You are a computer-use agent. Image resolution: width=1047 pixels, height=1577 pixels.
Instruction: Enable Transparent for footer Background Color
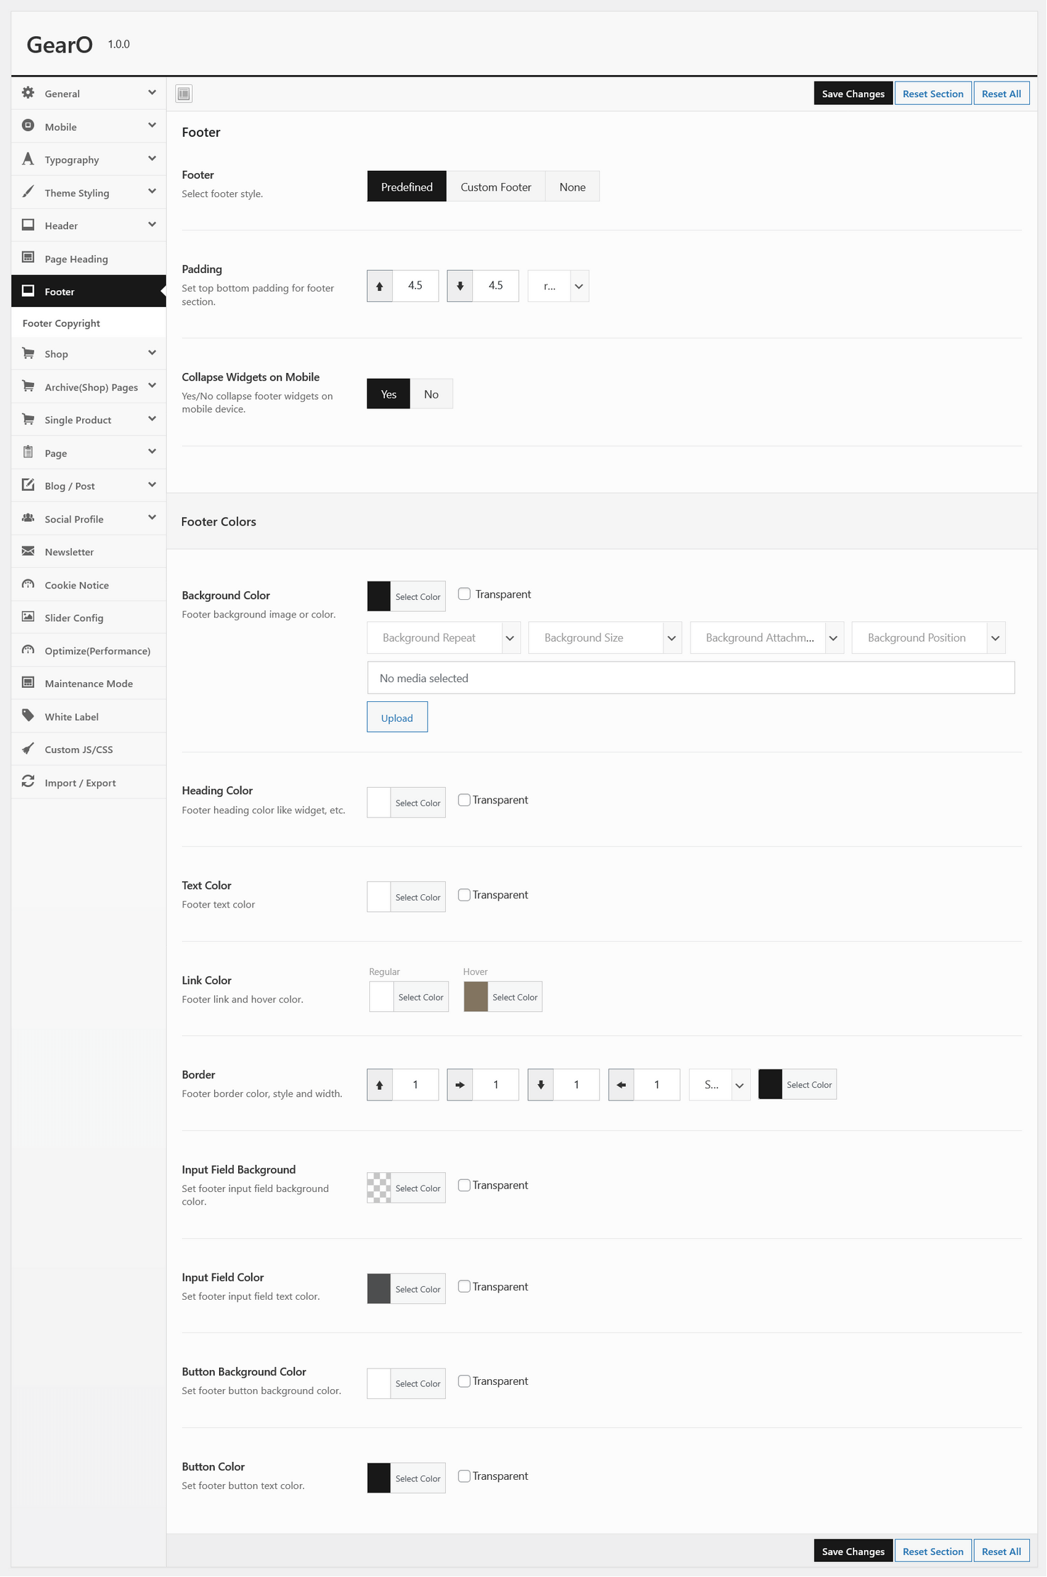tap(464, 594)
